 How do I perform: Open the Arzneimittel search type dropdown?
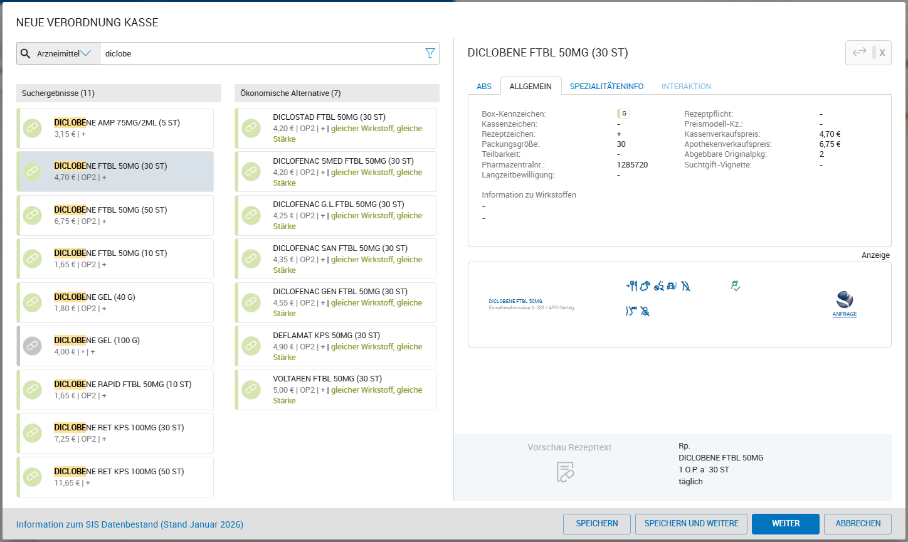tap(64, 53)
